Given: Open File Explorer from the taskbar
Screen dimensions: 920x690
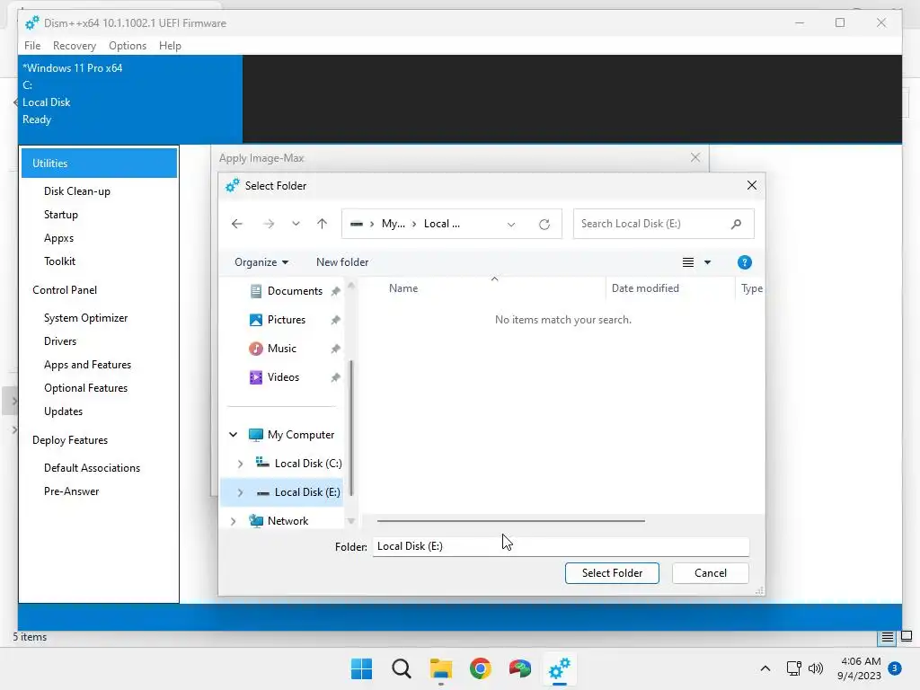Looking at the screenshot, I should pos(440,668).
